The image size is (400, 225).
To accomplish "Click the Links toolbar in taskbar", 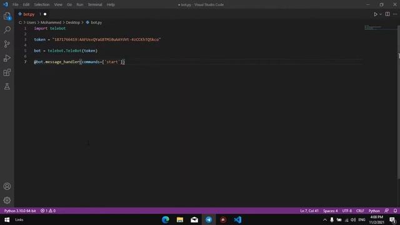I will 19,219.
